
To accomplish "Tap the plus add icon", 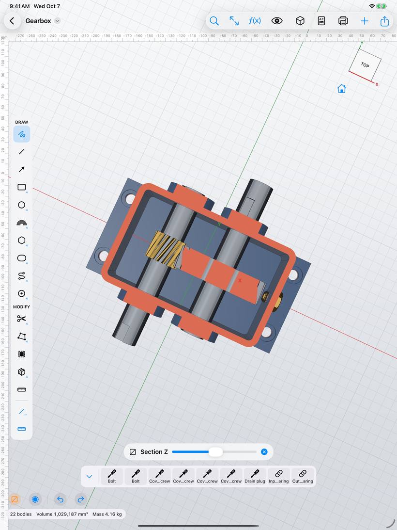I will (364, 21).
